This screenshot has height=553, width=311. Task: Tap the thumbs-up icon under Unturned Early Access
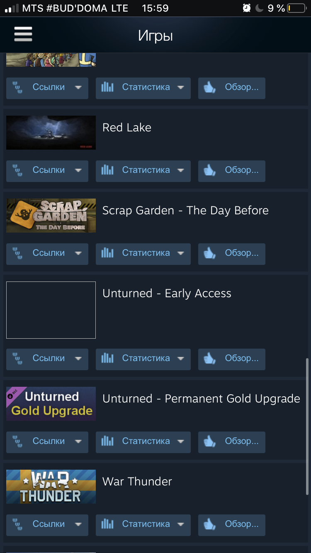(x=210, y=358)
